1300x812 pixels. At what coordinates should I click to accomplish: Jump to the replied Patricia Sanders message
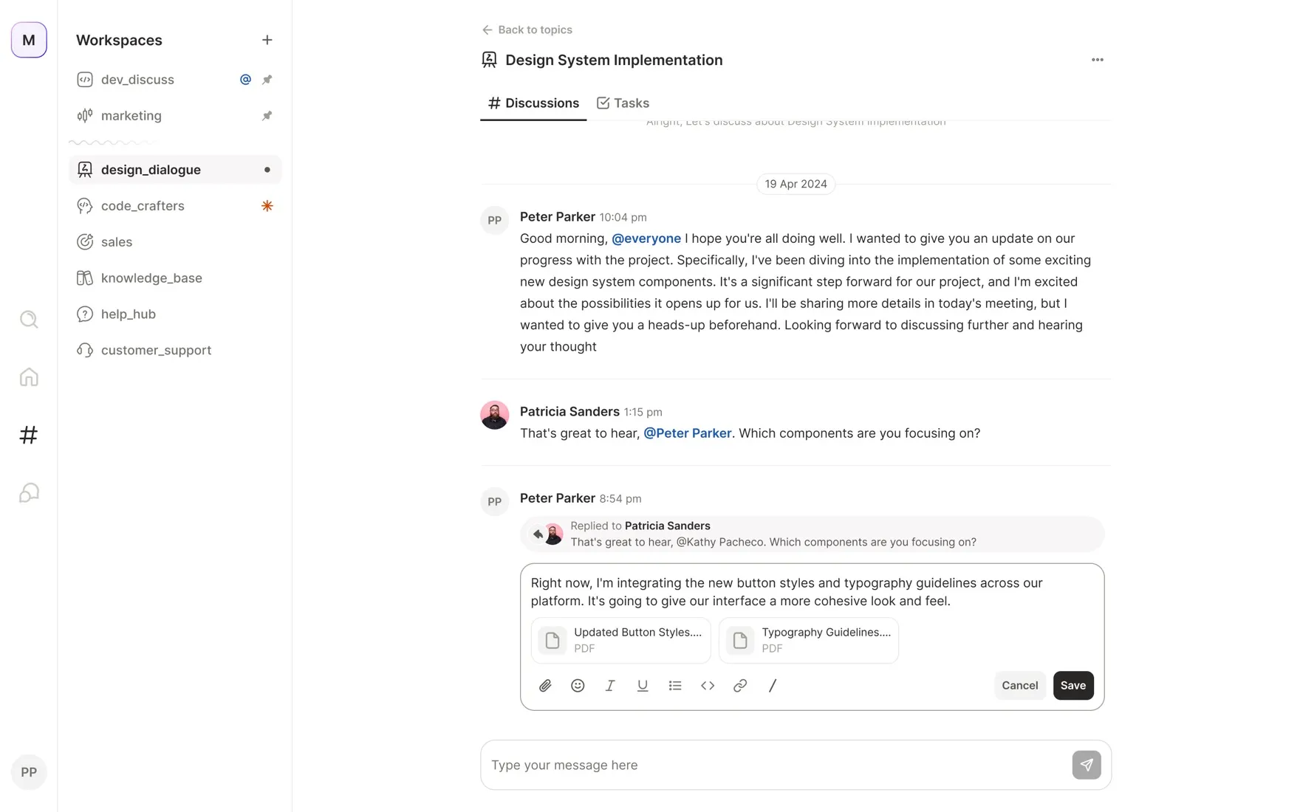[x=812, y=534]
